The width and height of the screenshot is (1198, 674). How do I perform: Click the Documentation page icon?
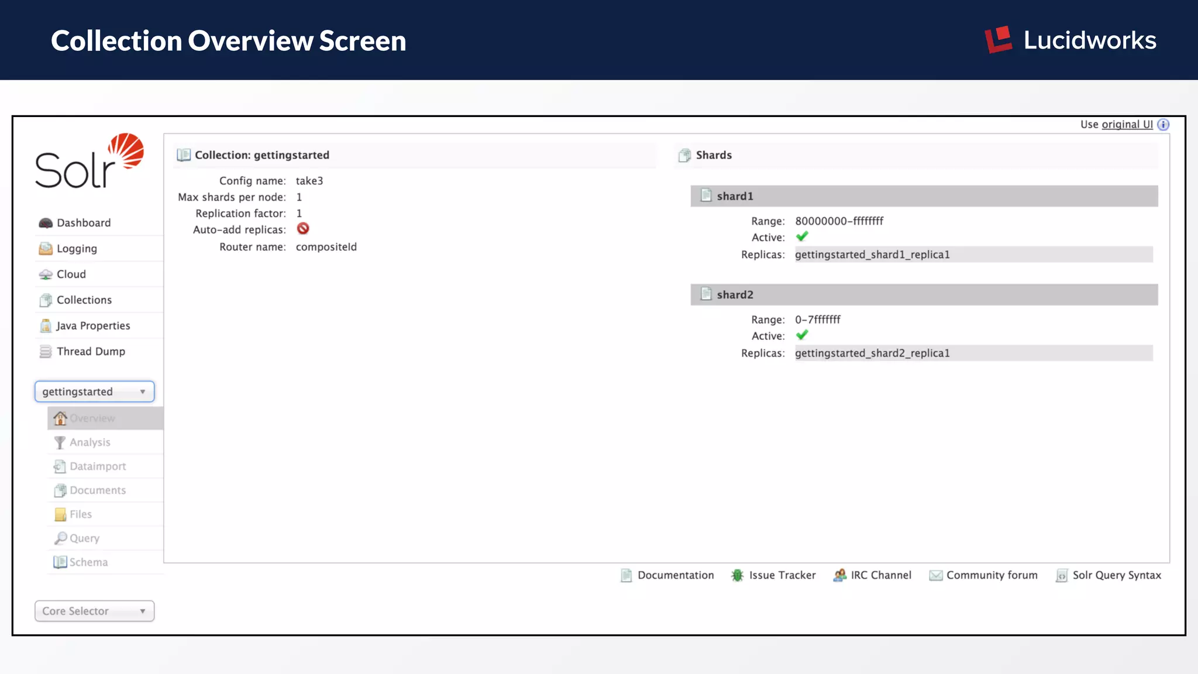626,576
